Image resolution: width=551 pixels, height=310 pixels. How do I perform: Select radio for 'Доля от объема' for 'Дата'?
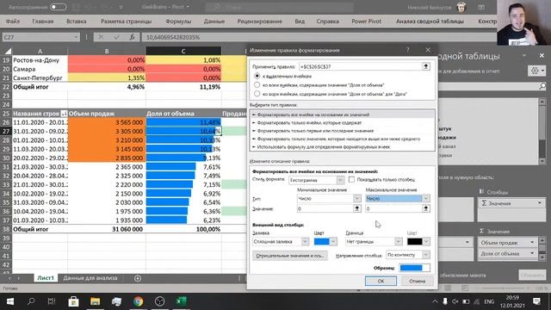[257, 94]
